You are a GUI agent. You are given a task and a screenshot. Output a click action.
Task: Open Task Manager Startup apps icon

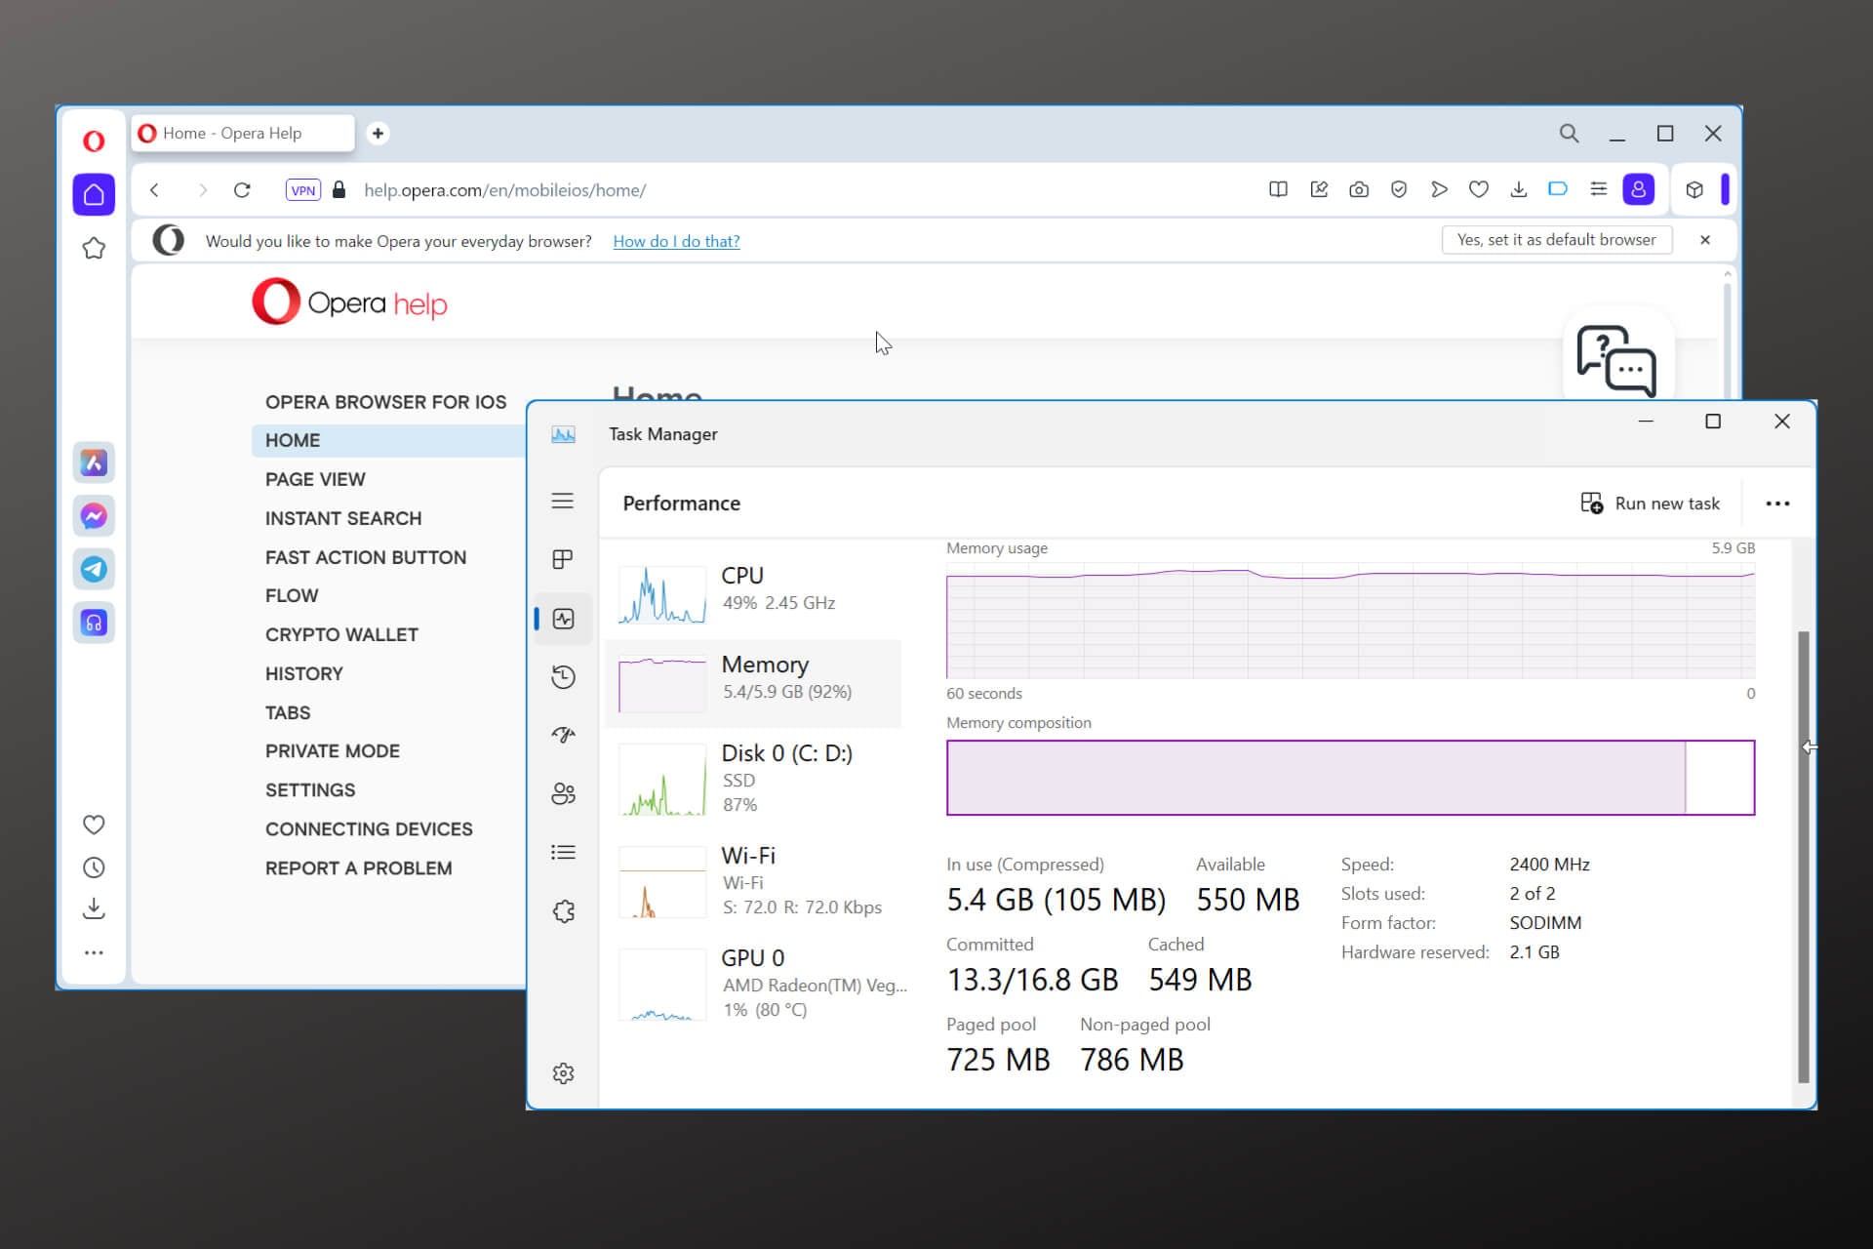(563, 735)
